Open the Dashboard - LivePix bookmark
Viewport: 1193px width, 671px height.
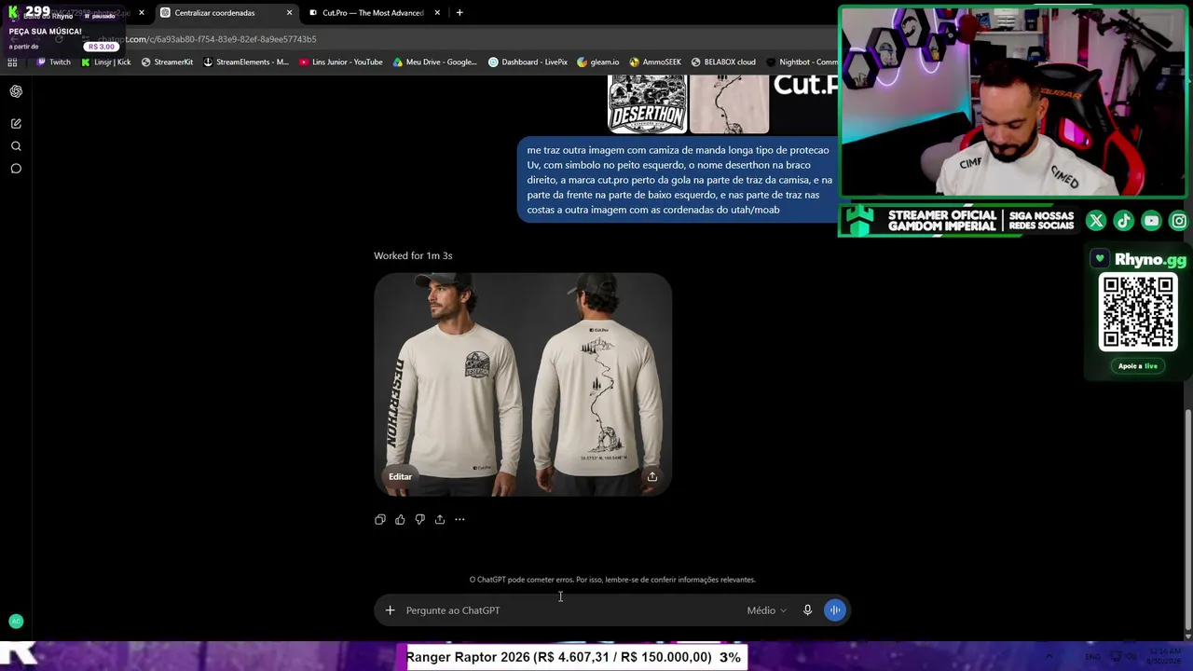point(528,62)
